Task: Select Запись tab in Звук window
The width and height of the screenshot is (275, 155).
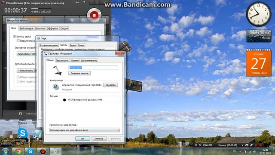Action: (64, 45)
